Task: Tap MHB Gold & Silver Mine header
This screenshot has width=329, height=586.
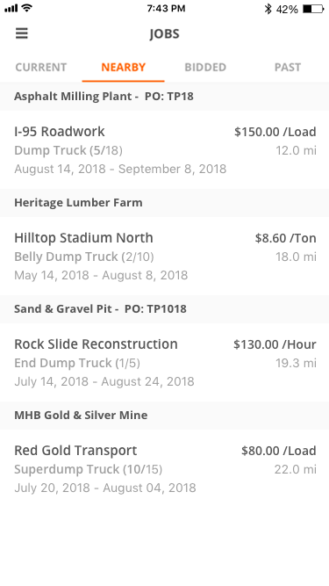Action: [165, 416]
